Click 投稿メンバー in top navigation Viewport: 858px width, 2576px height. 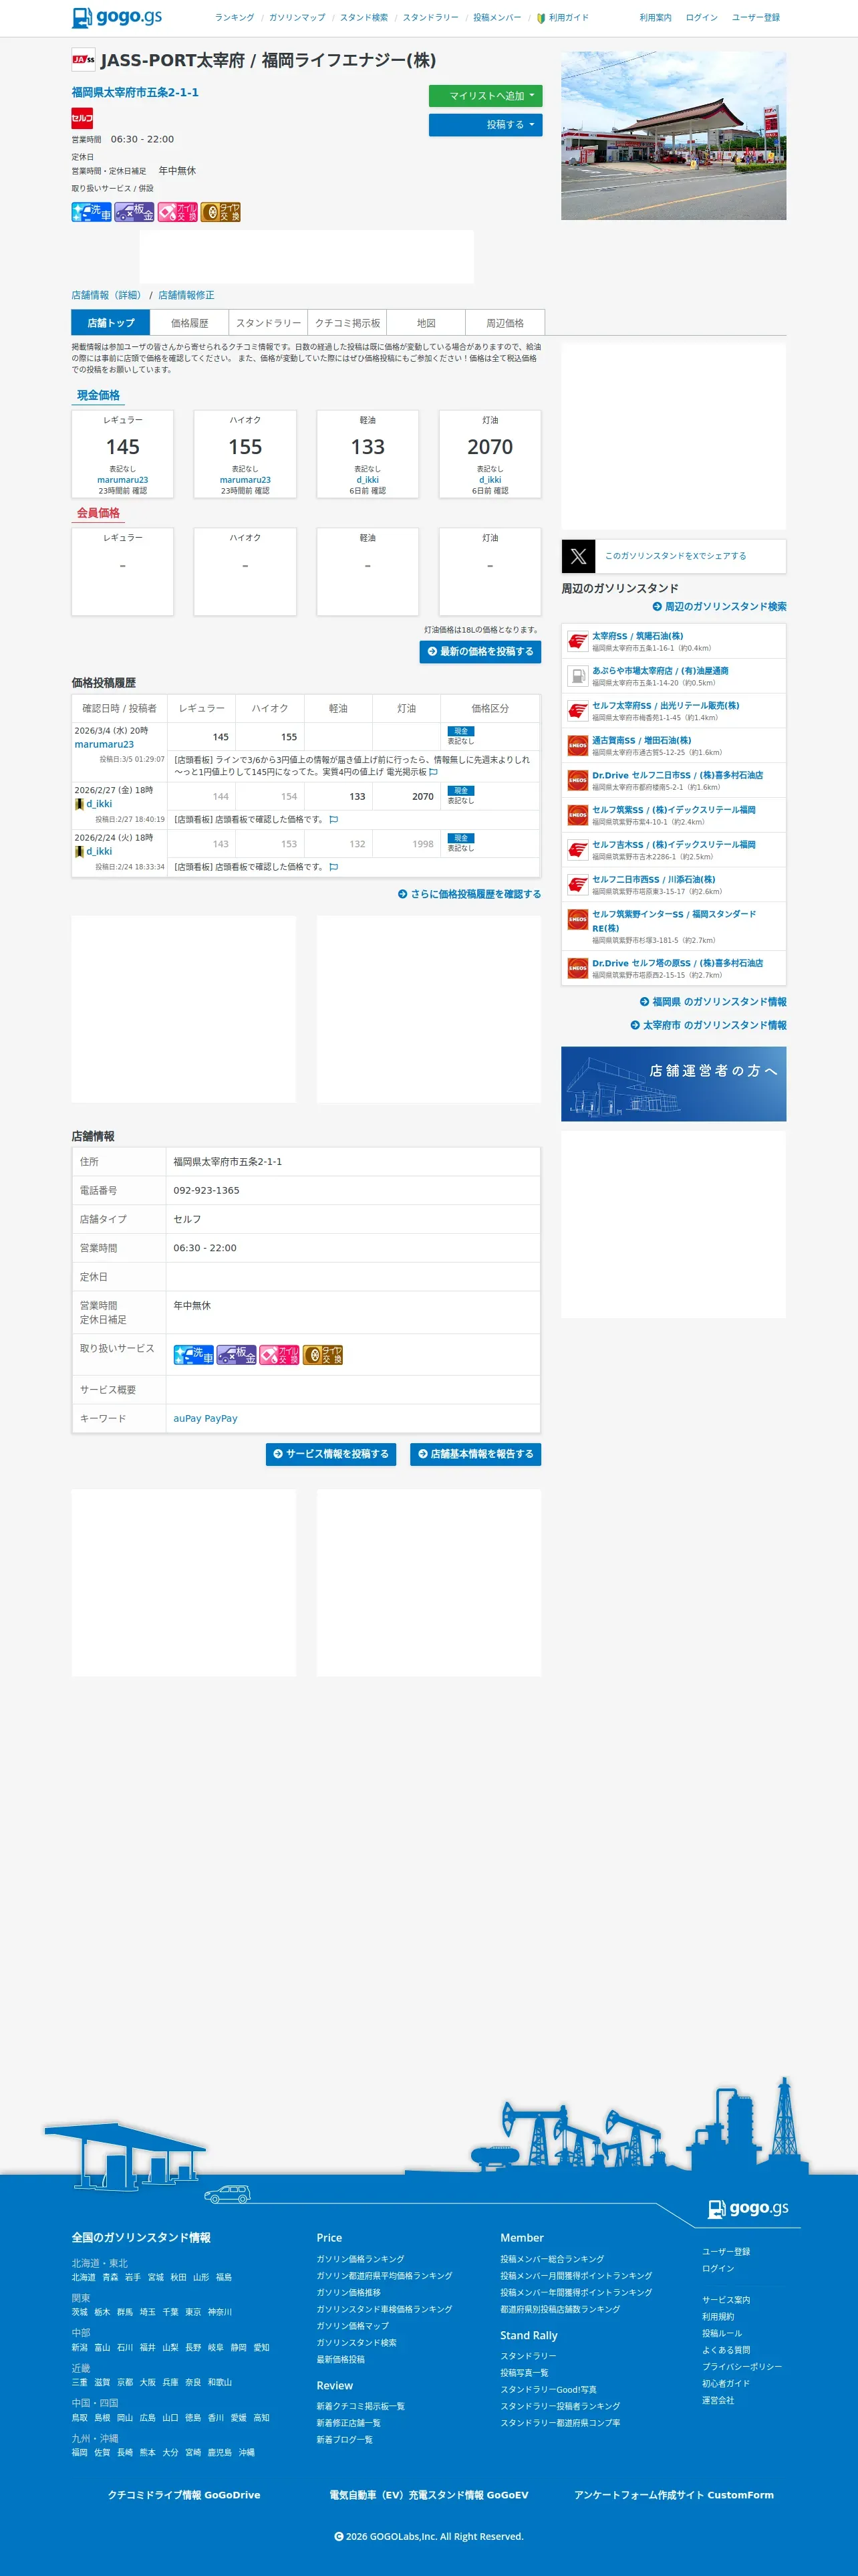click(497, 18)
